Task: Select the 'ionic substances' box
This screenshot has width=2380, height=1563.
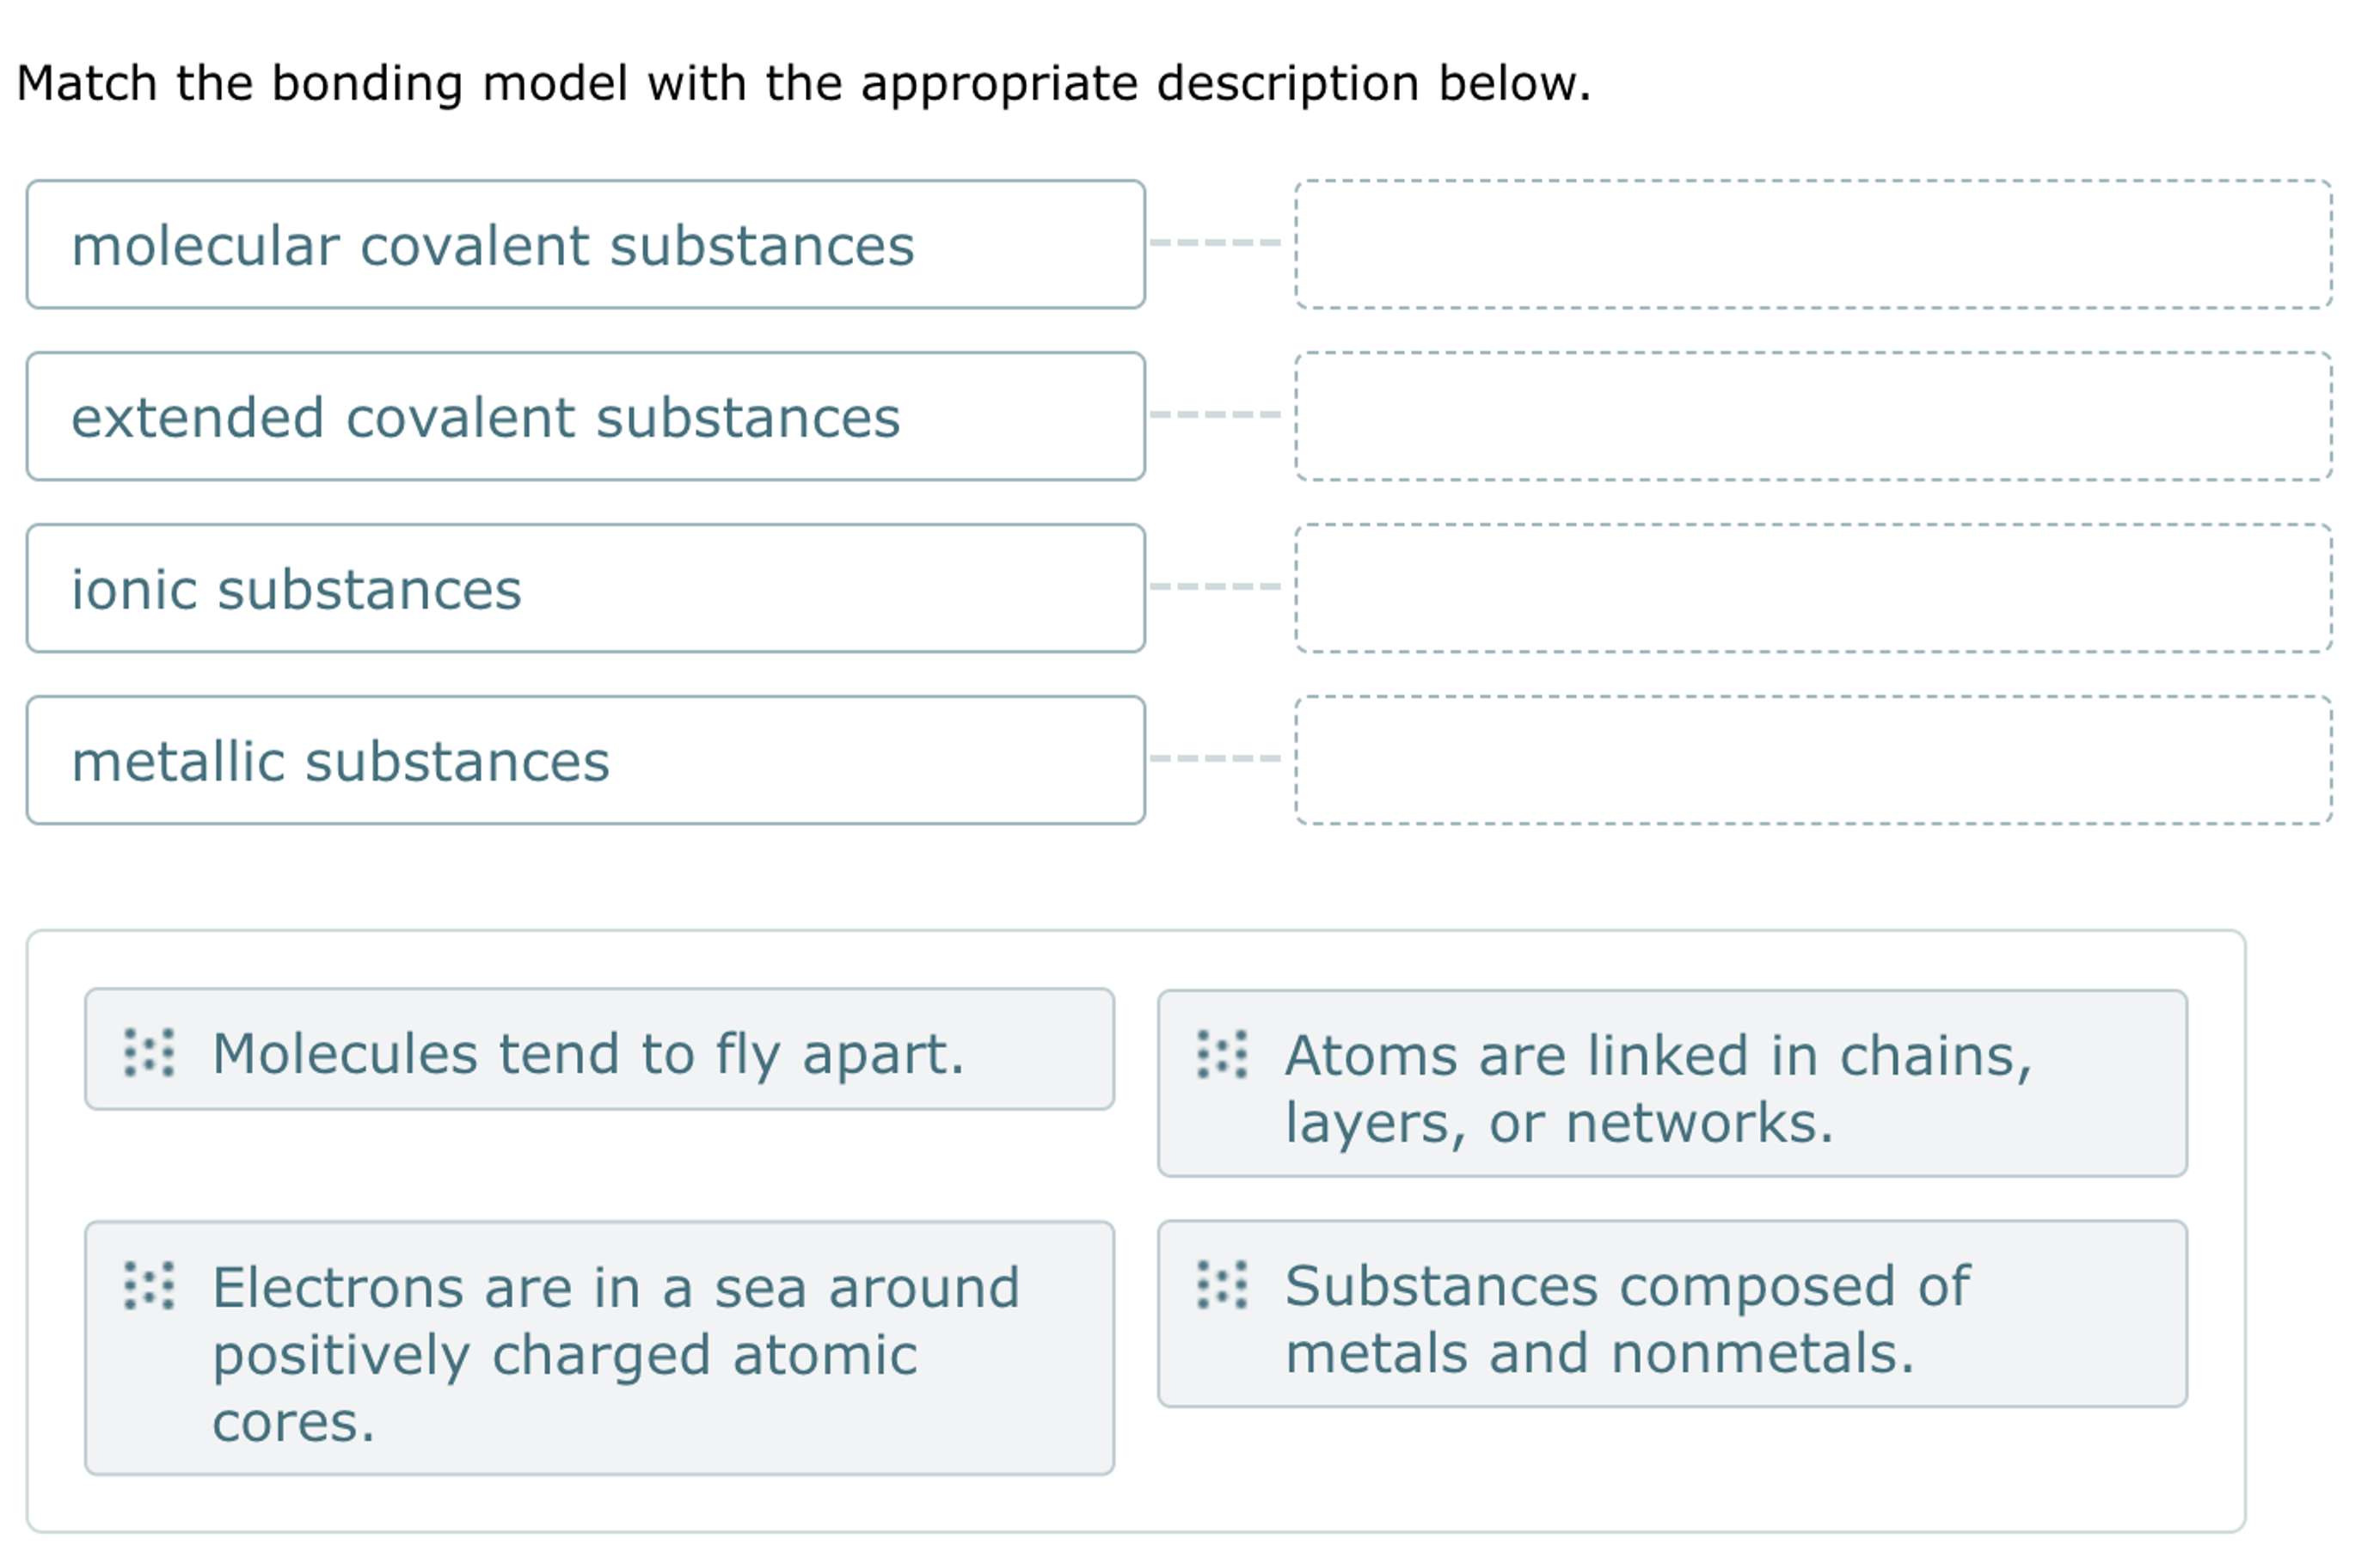Action: point(590,588)
